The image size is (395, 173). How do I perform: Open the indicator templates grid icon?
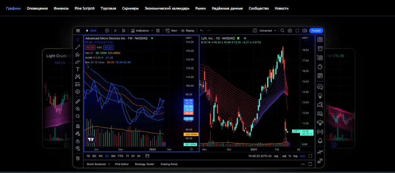point(158,31)
